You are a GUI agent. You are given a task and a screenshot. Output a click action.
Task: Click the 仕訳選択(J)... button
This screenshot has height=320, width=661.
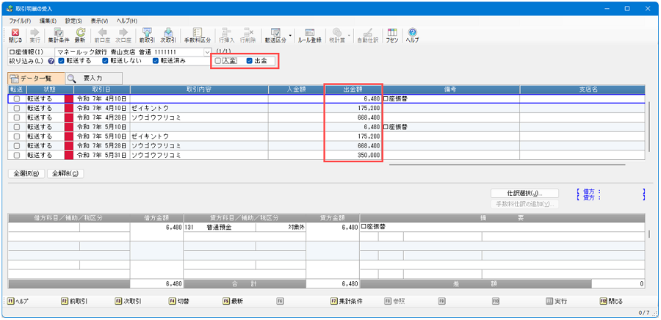(x=524, y=193)
